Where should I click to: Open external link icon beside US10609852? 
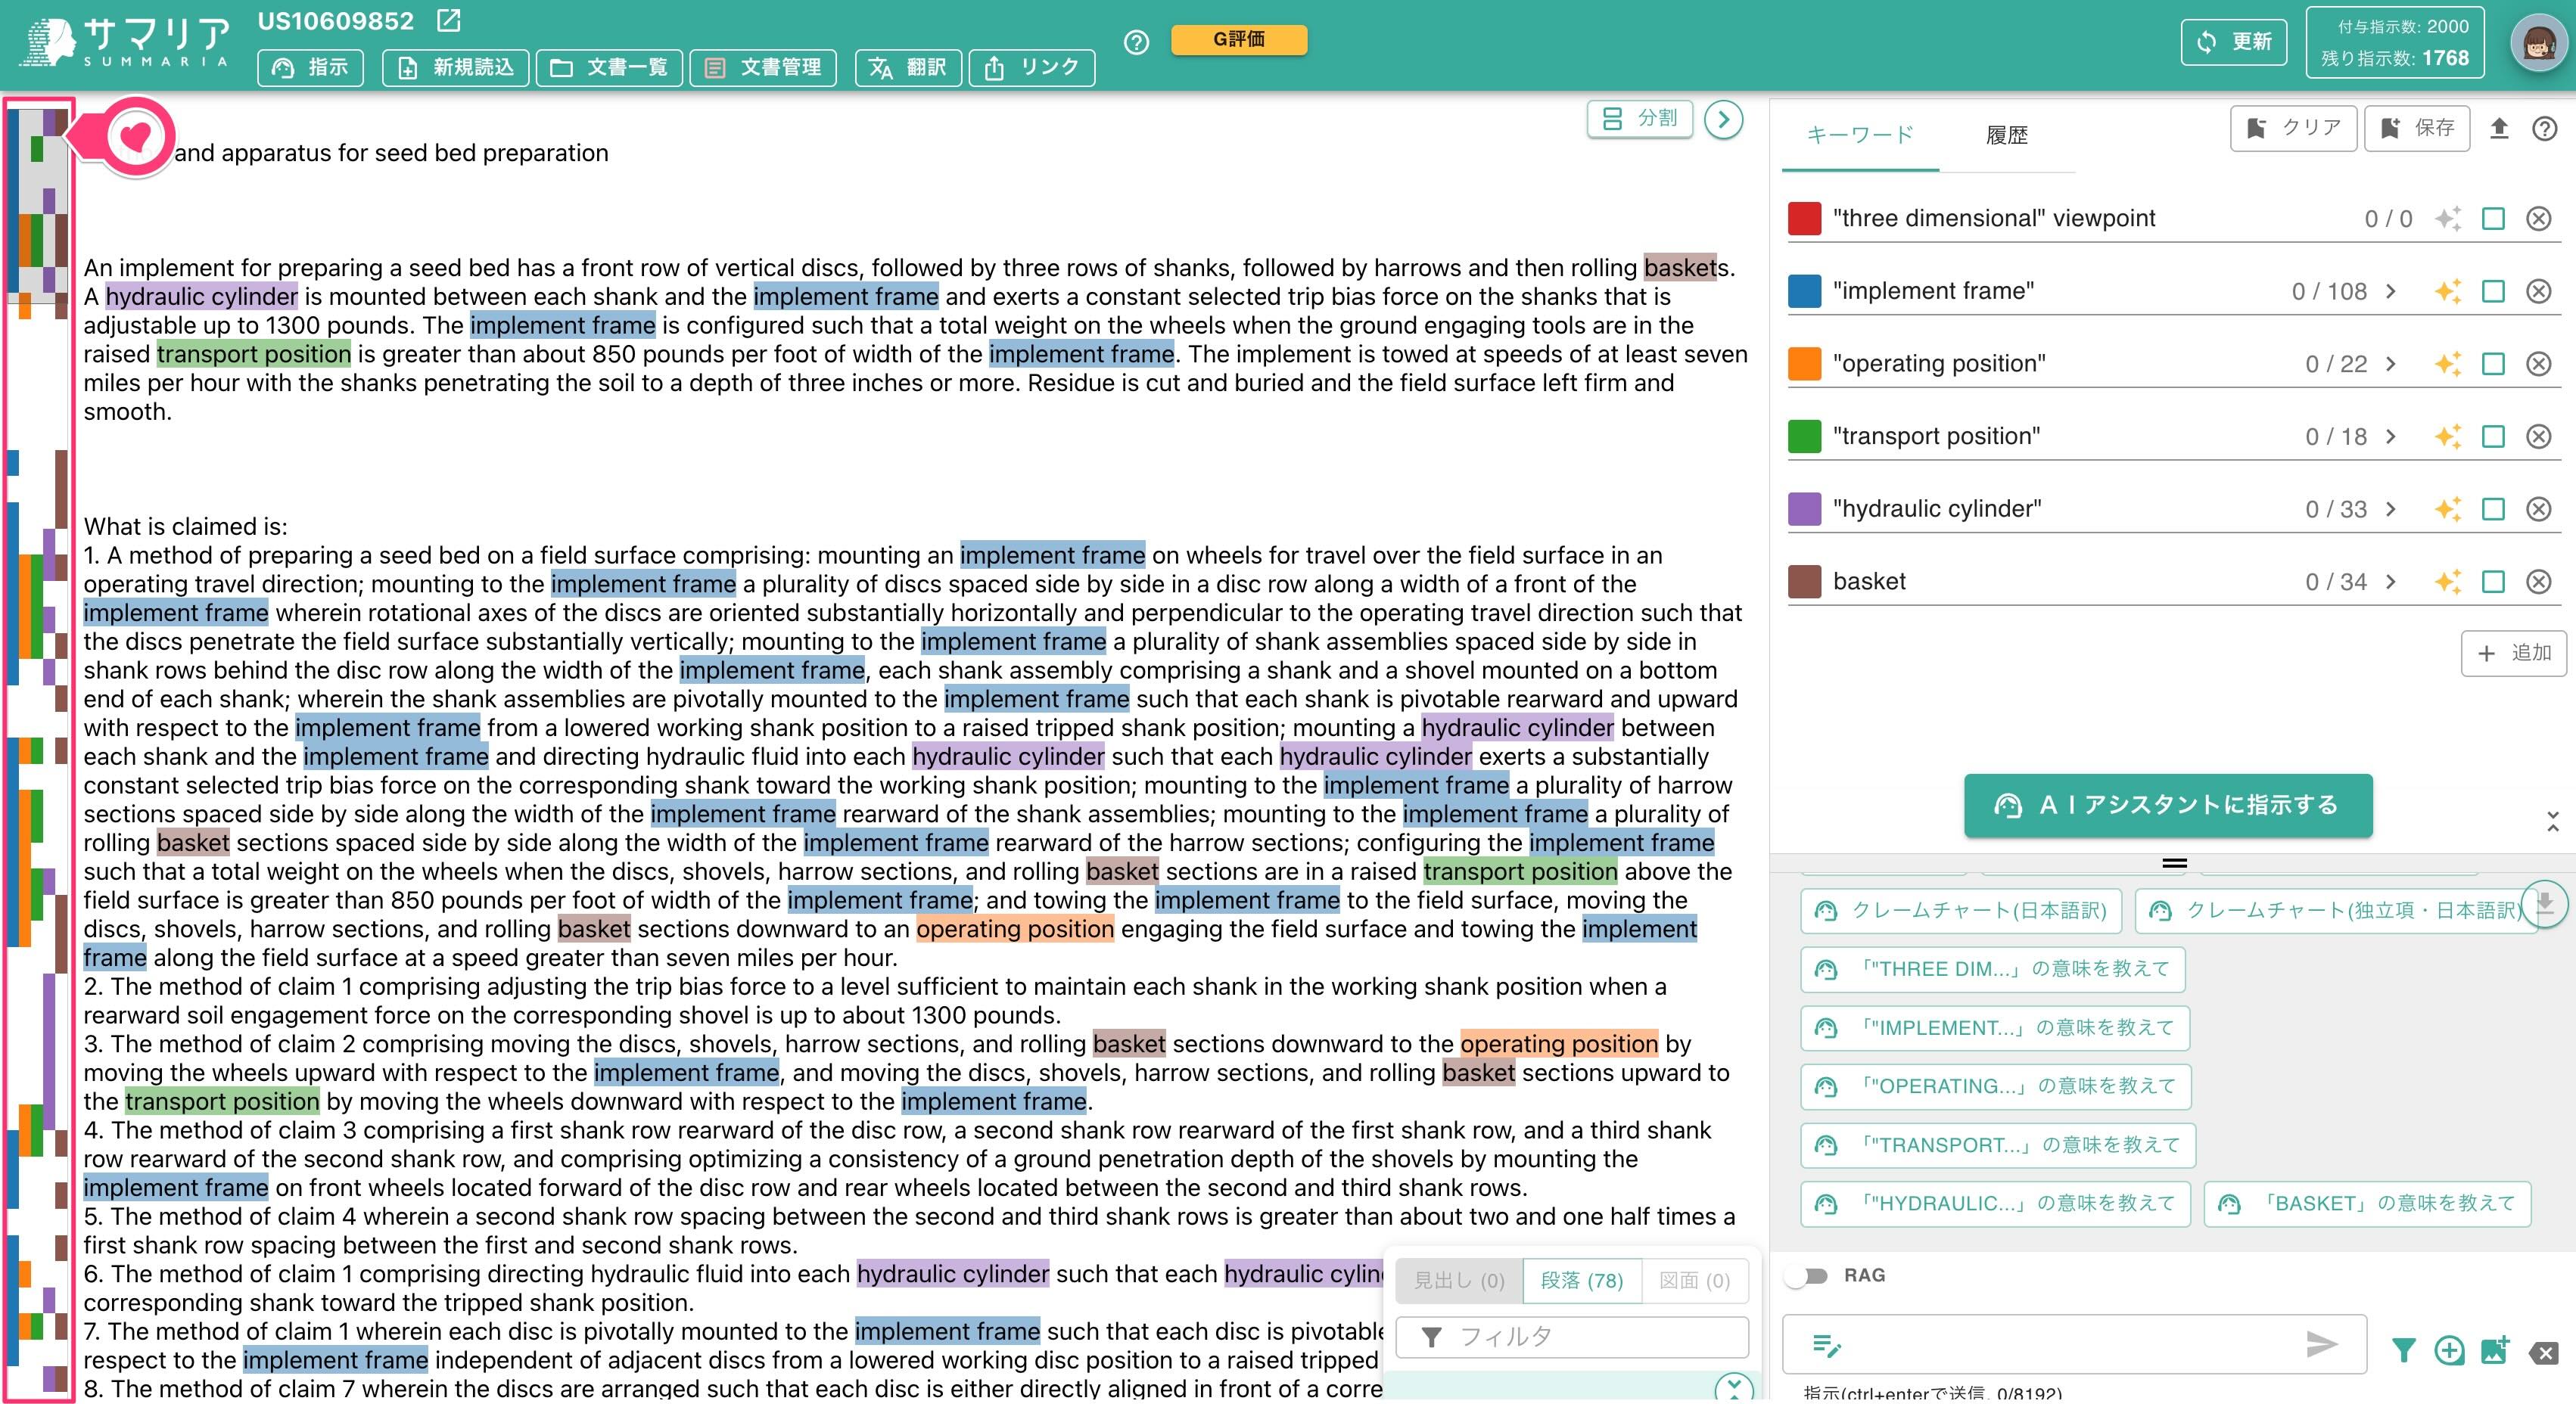tap(449, 20)
